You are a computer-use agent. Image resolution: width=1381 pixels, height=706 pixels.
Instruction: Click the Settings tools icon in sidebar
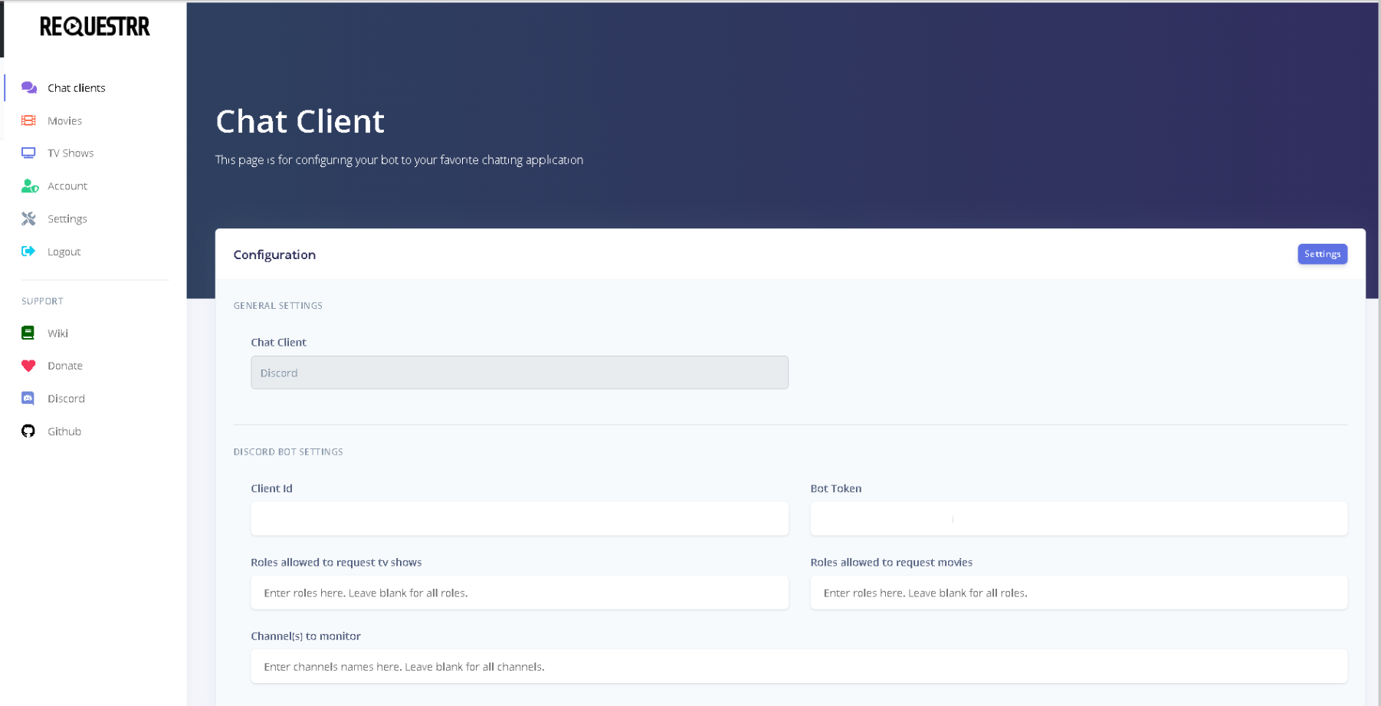[29, 219]
